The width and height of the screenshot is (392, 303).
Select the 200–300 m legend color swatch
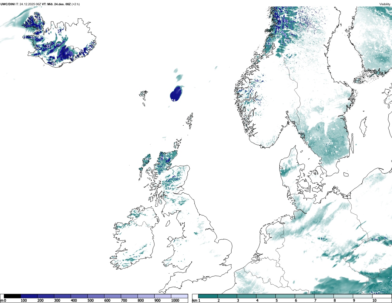tap(46, 296)
